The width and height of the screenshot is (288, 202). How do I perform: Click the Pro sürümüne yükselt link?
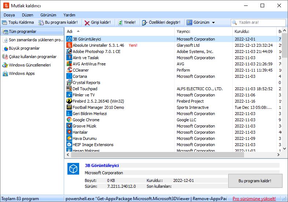point(254,199)
